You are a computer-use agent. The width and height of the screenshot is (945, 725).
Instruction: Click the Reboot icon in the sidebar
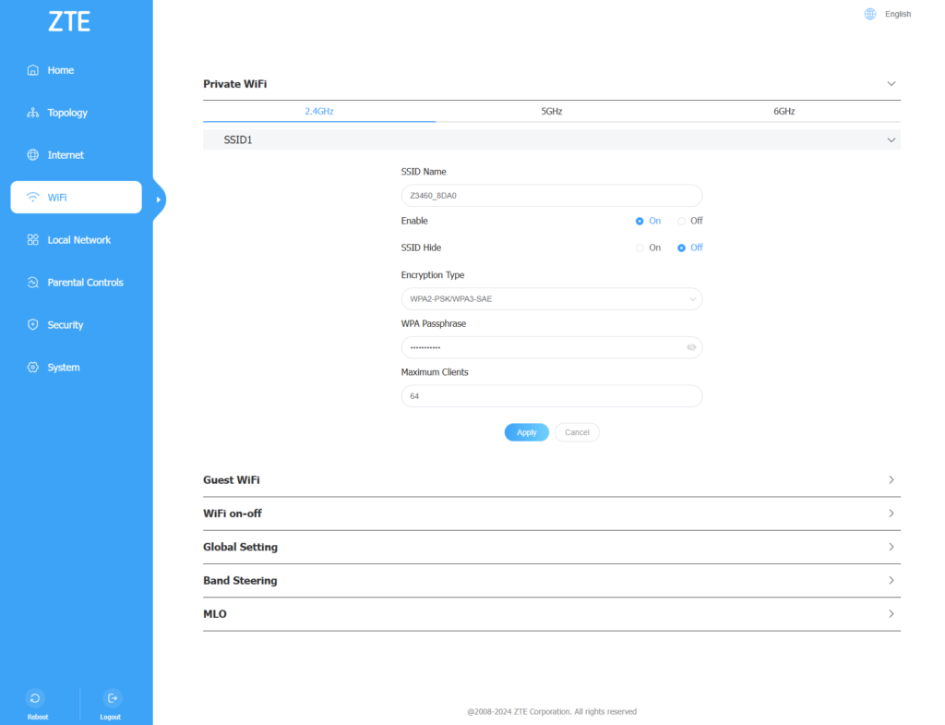coord(34,698)
